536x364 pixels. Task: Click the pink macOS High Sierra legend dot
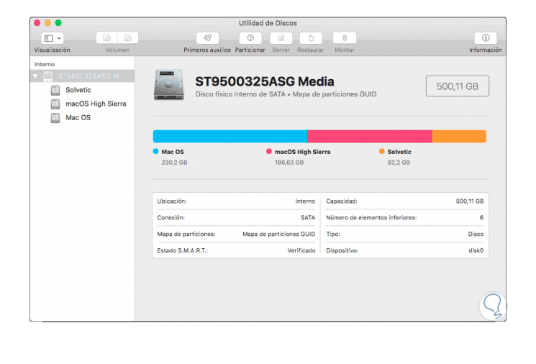click(269, 151)
